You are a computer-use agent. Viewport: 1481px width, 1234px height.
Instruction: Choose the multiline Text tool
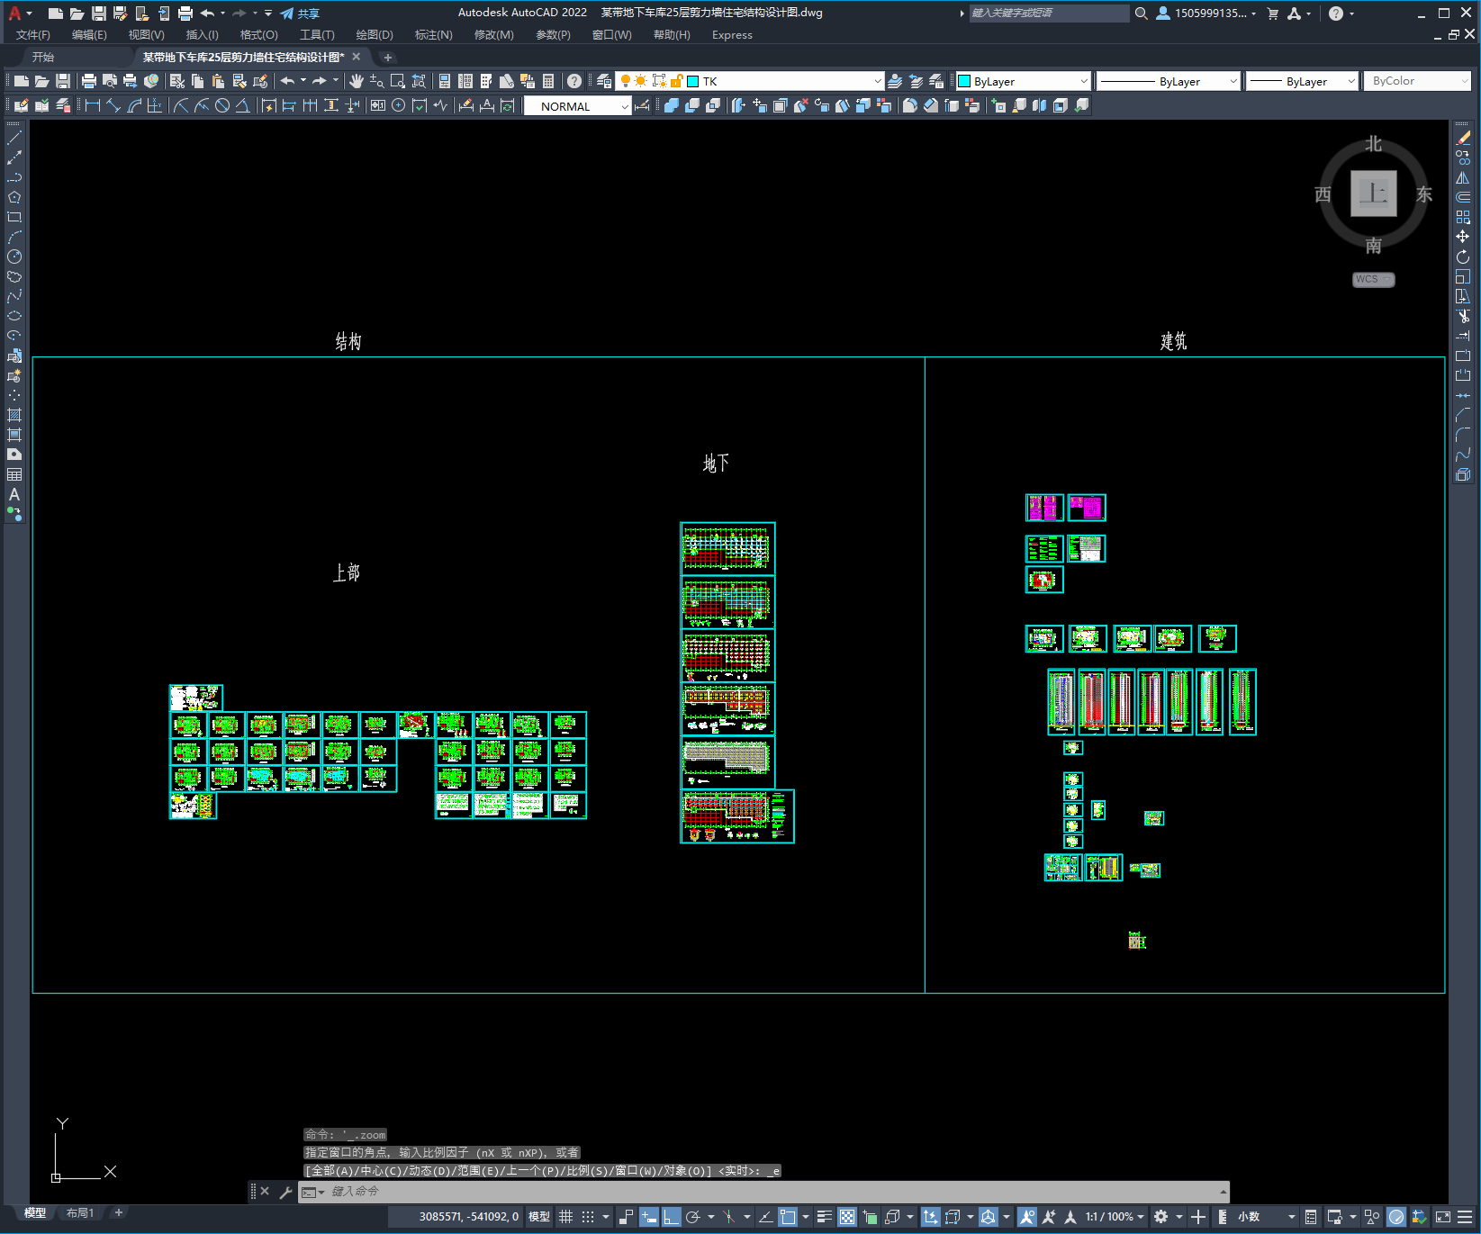coord(14,494)
